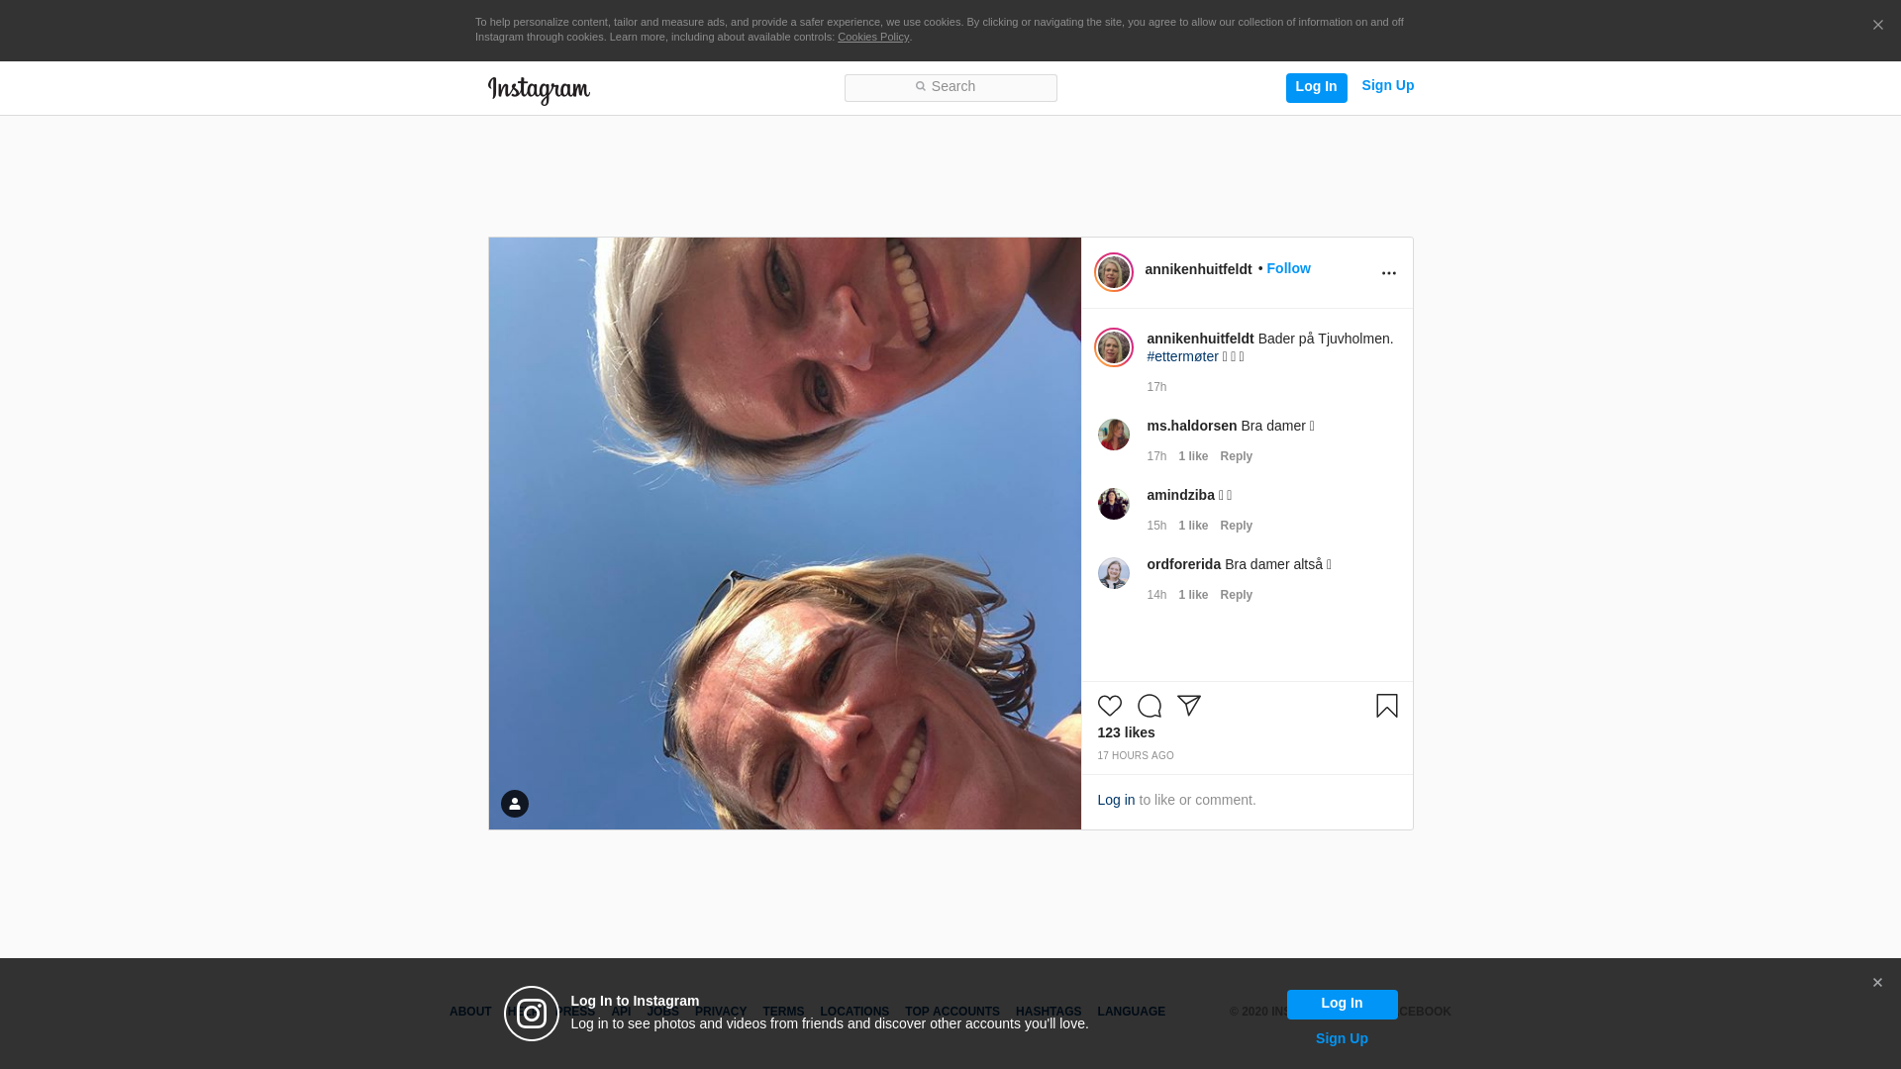1901x1069 pixels.
Task: Open the #ettermøter hashtag
Action: pos(1182,356)
